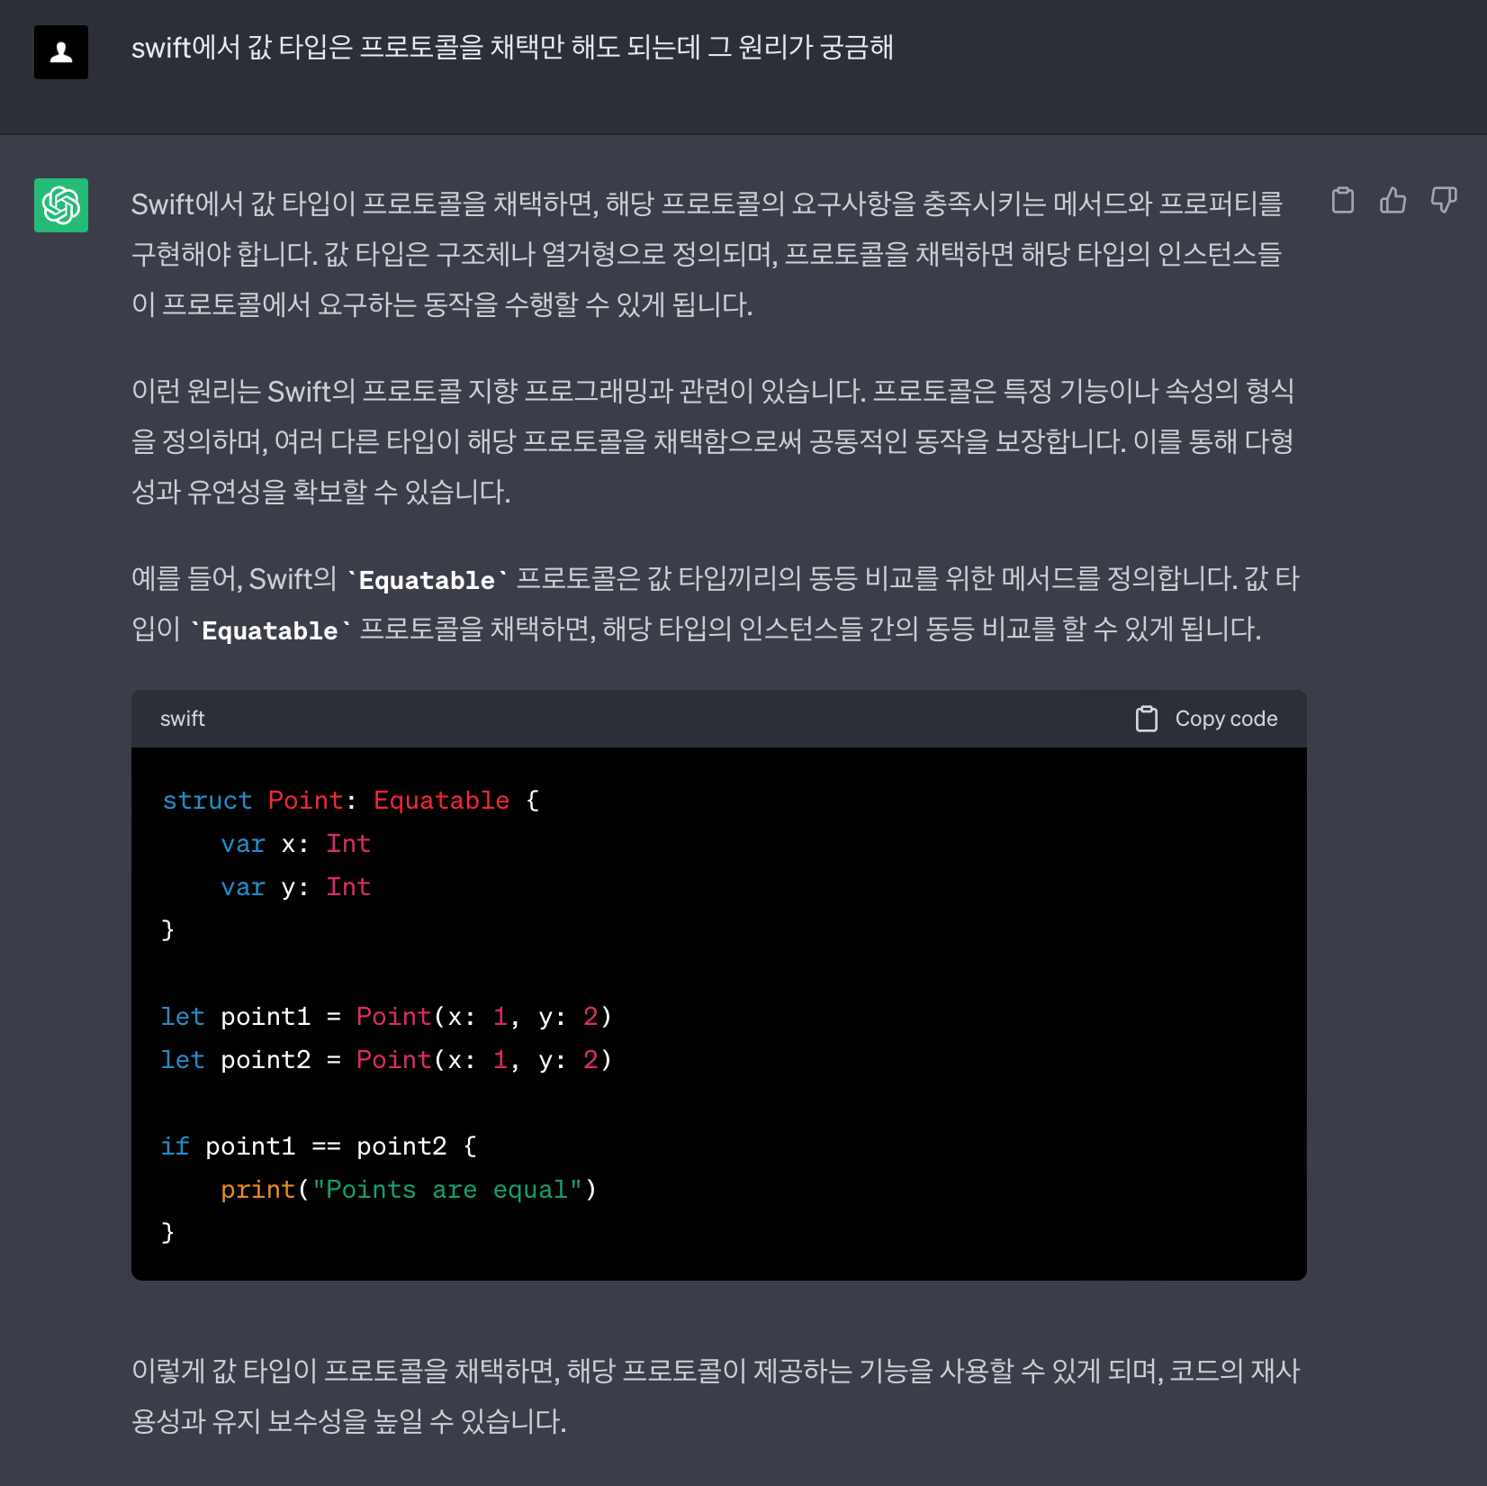
Task: Click the ChatGPT logo avatar
Action: pos(61,205)
